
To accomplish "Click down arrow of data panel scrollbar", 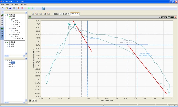I will (x=26, y=100).
